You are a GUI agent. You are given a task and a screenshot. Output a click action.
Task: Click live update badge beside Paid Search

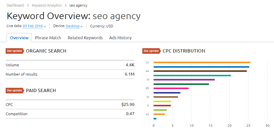pos(15,90)
